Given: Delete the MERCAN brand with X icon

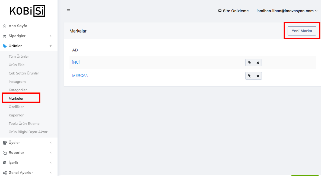Looking at the screenshot, I should pyautogui.click(x=258, y=76).
